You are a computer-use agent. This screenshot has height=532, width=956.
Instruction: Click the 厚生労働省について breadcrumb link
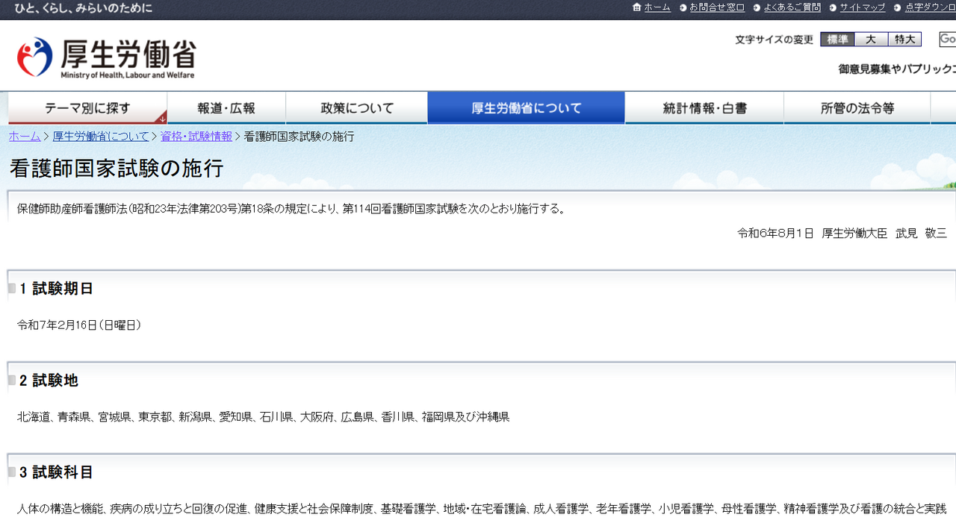[x=101, y=137]
